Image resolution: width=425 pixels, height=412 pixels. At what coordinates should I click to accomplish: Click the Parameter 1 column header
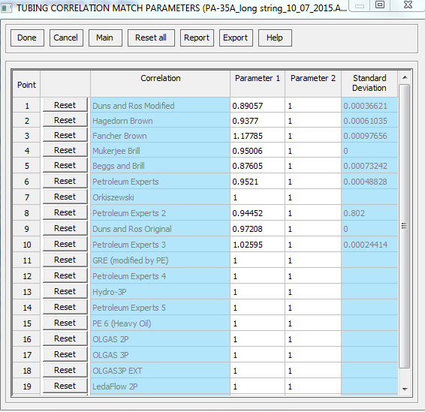click(x=258, y=83)
